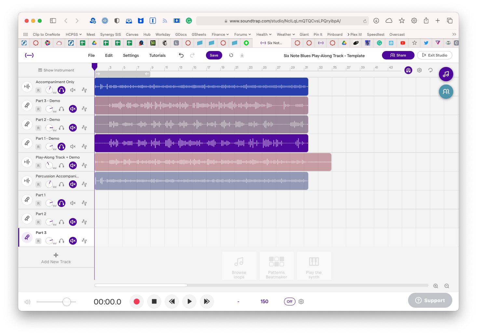477x335 pixels.
Task: Open automation on Part 1 - Demo track
Action: [x=84, y=147]
